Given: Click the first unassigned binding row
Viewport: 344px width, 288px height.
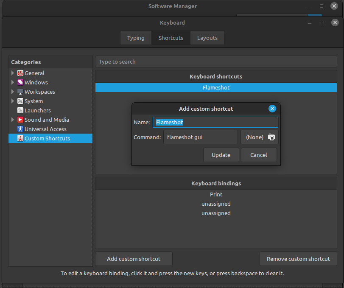Looking at the screenshot, I should [216, 204].
